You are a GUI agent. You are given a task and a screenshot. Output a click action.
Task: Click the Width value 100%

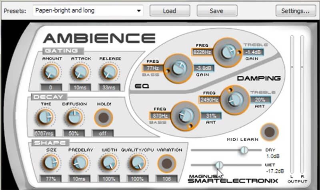[109, 179]
